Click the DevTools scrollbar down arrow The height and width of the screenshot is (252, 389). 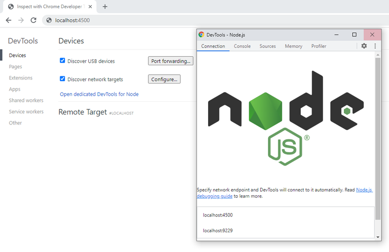(x=377, y=237)
